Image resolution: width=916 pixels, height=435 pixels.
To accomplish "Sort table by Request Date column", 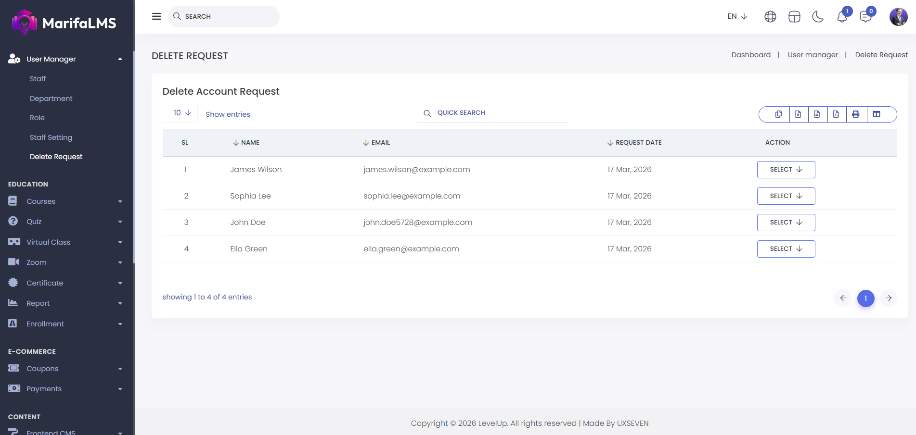I will click(x=634, y=143).
